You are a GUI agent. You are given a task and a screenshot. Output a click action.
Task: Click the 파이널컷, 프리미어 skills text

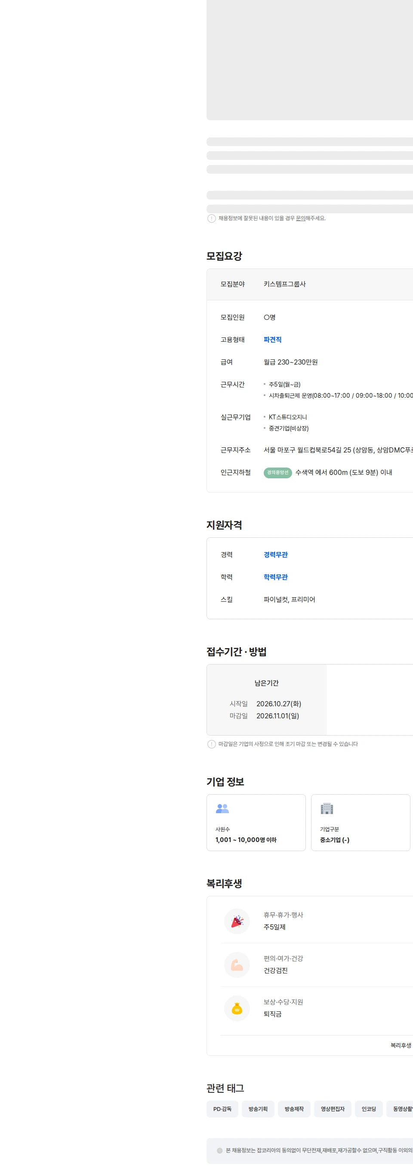(x=289, y=599)
